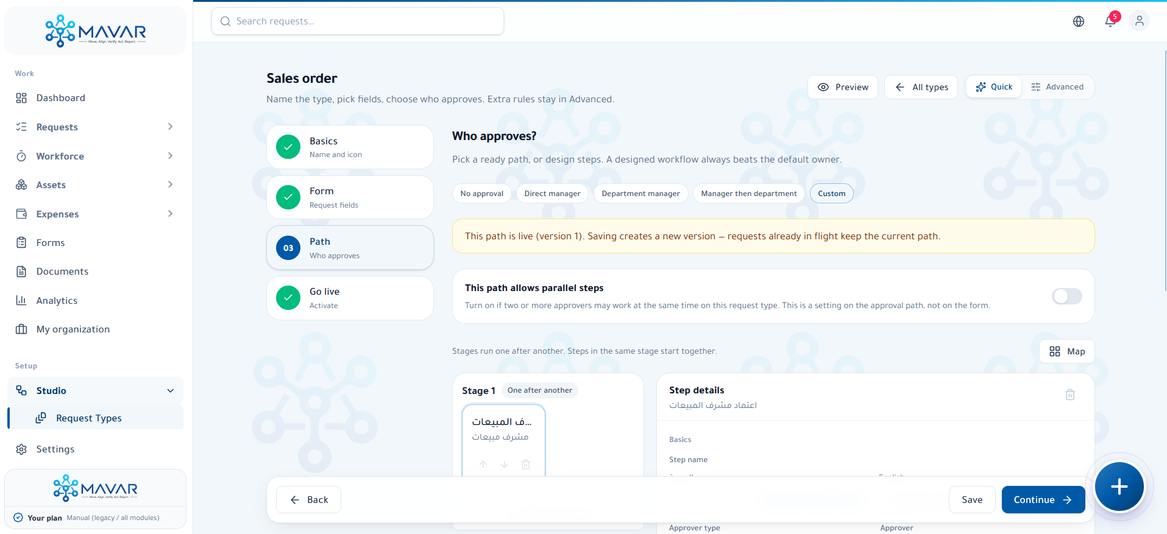The width and height of the screenshot is (1167, 534).
Task: Click the Dashboard grid icon
Action: 21,98
